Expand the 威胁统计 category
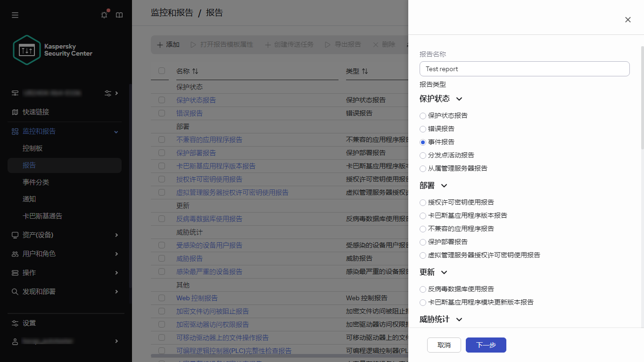This screenshot has height=362, width=644. coord(459,319)
